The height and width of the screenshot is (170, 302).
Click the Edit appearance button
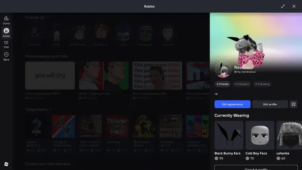233,104
